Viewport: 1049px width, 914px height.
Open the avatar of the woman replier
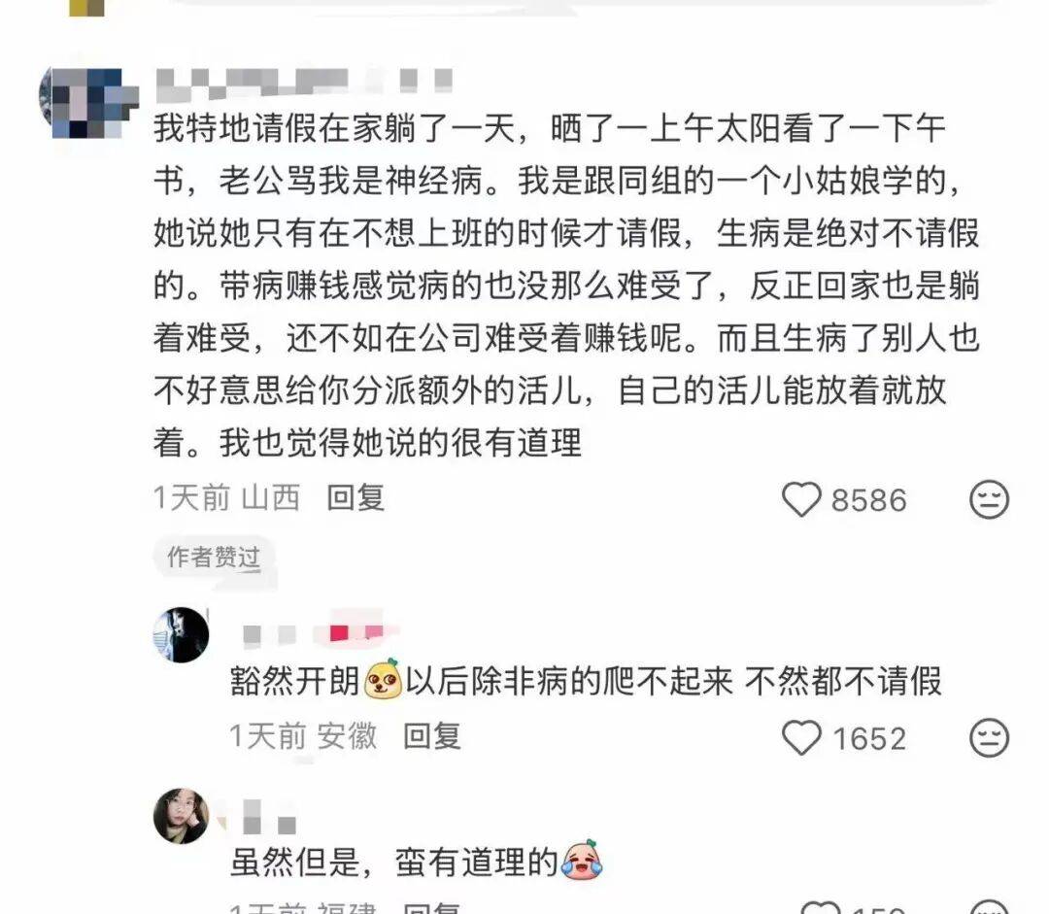[181, 816]
